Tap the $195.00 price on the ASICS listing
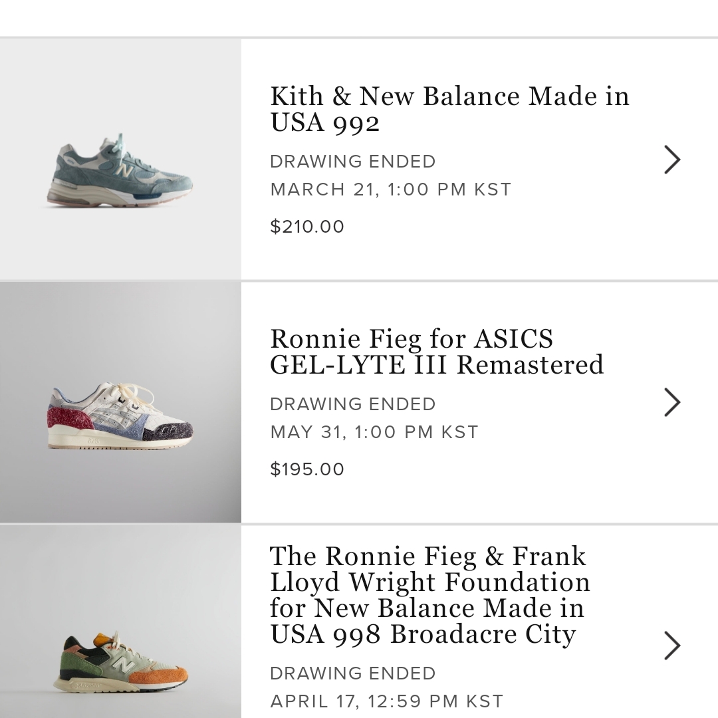Viewport: 718px width, 718px height. click(307, 469)
